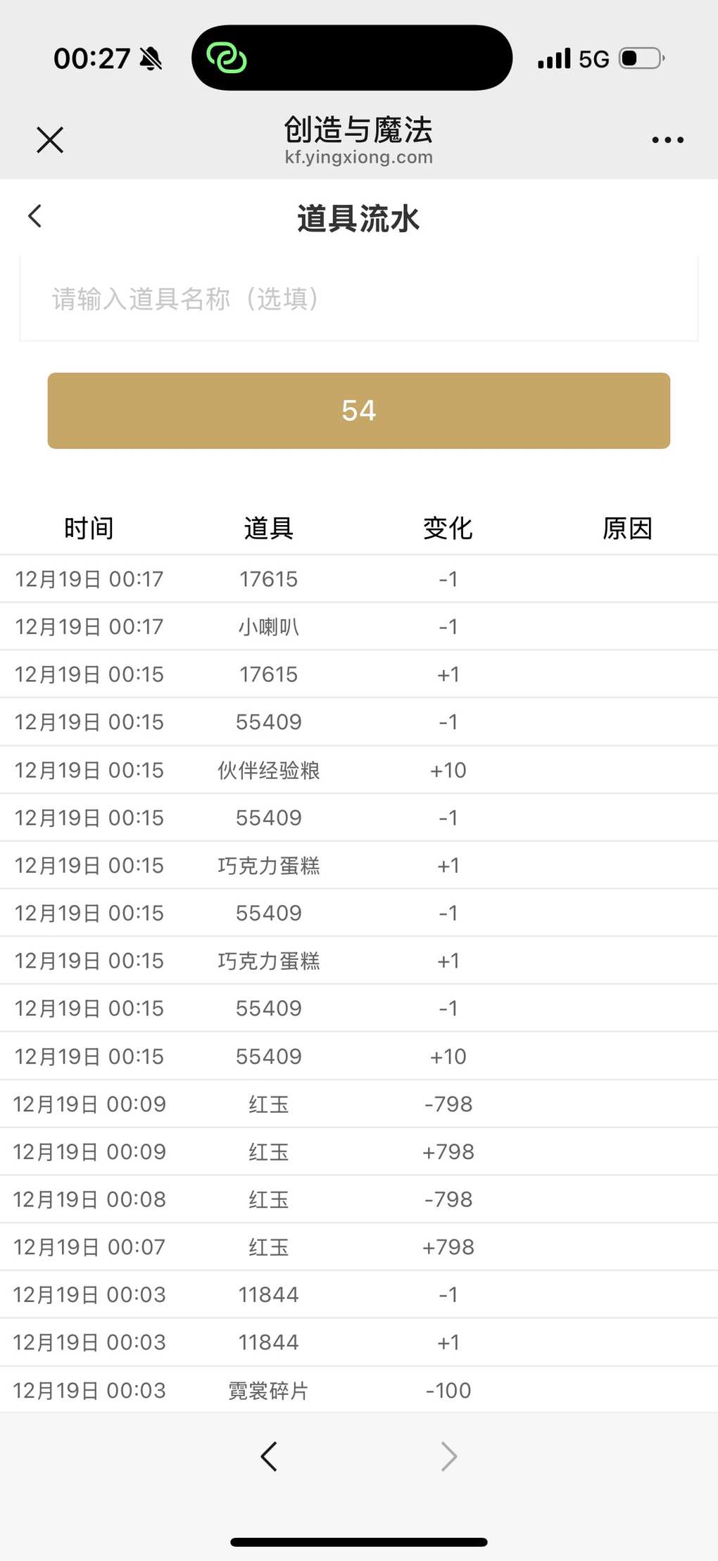Viewport: 718px width, 1561px height.
Task: Go back from the 道具流水 page
Action: click(x=35, y=216)
